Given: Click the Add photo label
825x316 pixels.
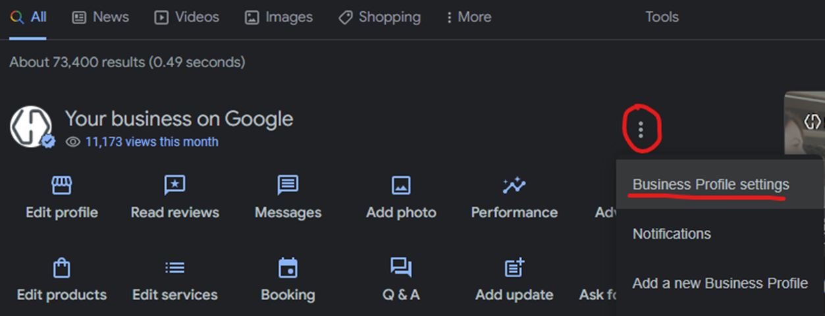Looking at the screenshot, I should (x=401, y=213).
